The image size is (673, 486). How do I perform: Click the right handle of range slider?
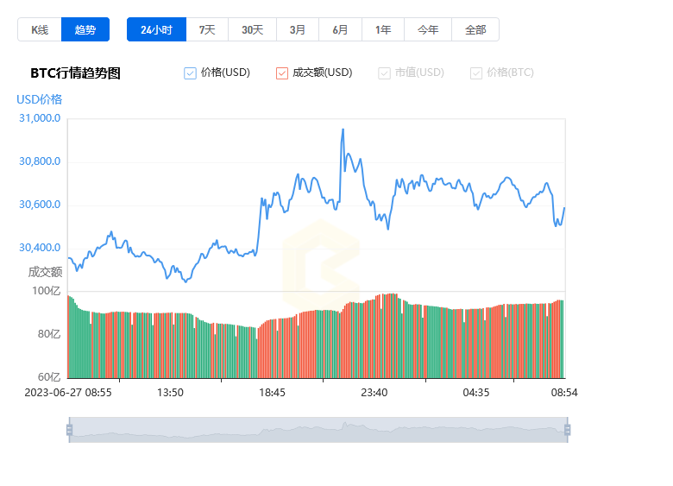point(567,430)
